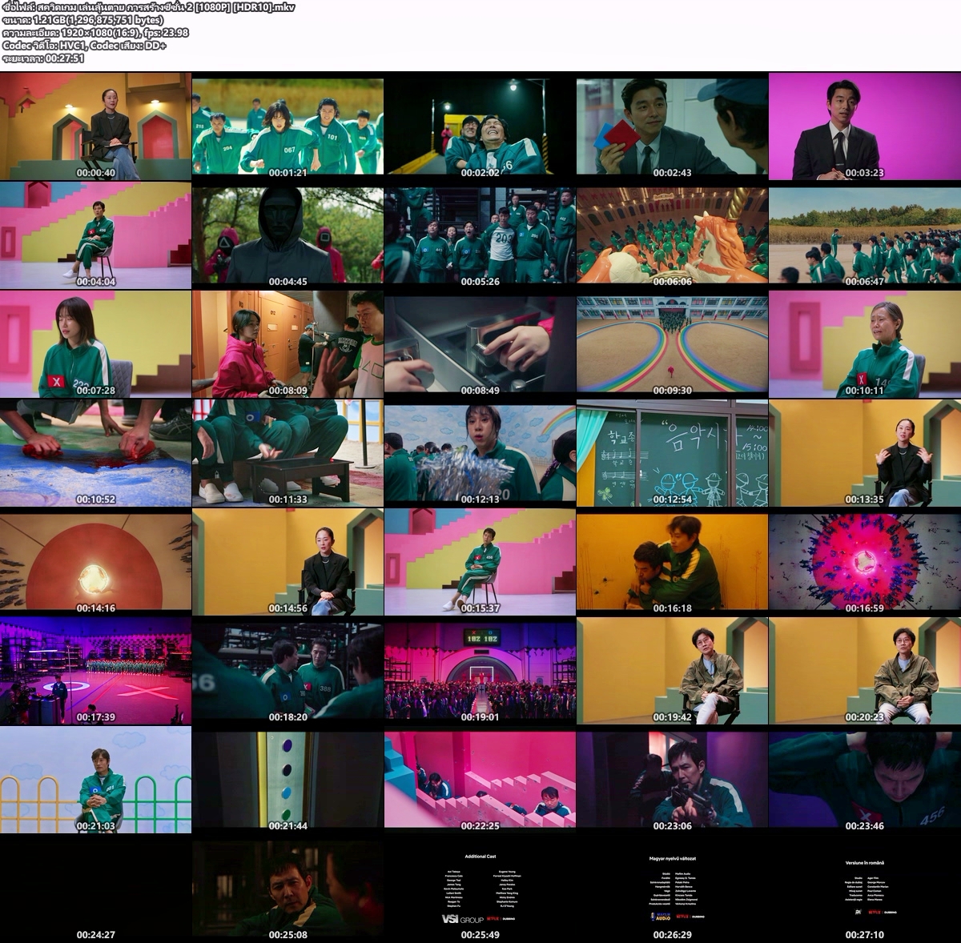Click the crowd scoreboard frame at 00:19:01
Viewport: 961px width, 943px height.
(480, 671)
